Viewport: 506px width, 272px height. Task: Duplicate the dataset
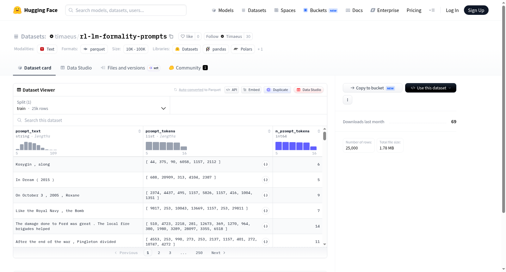277,90
